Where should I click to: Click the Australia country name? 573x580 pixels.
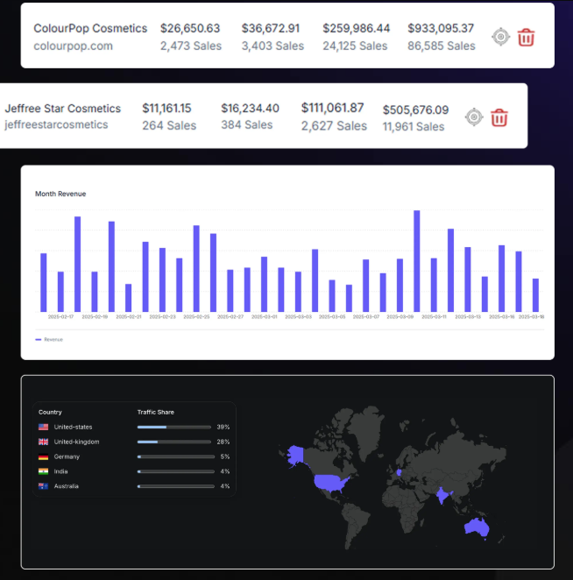tap(67, 486)
